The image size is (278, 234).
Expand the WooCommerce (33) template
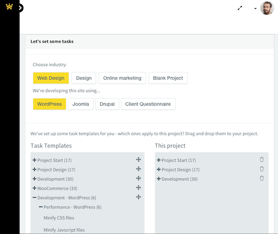tap(34, 188)
